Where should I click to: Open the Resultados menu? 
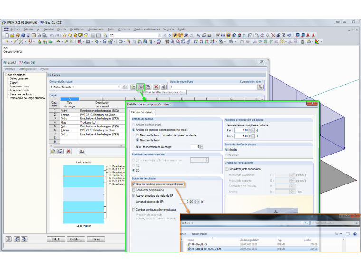point(77,29)
